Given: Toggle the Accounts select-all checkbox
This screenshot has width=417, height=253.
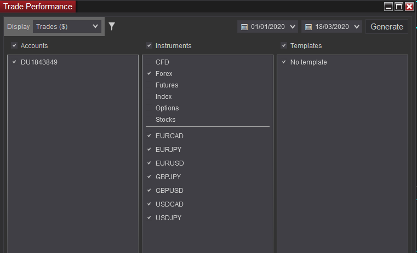Looking at the screenshot, I should (14, 46).
